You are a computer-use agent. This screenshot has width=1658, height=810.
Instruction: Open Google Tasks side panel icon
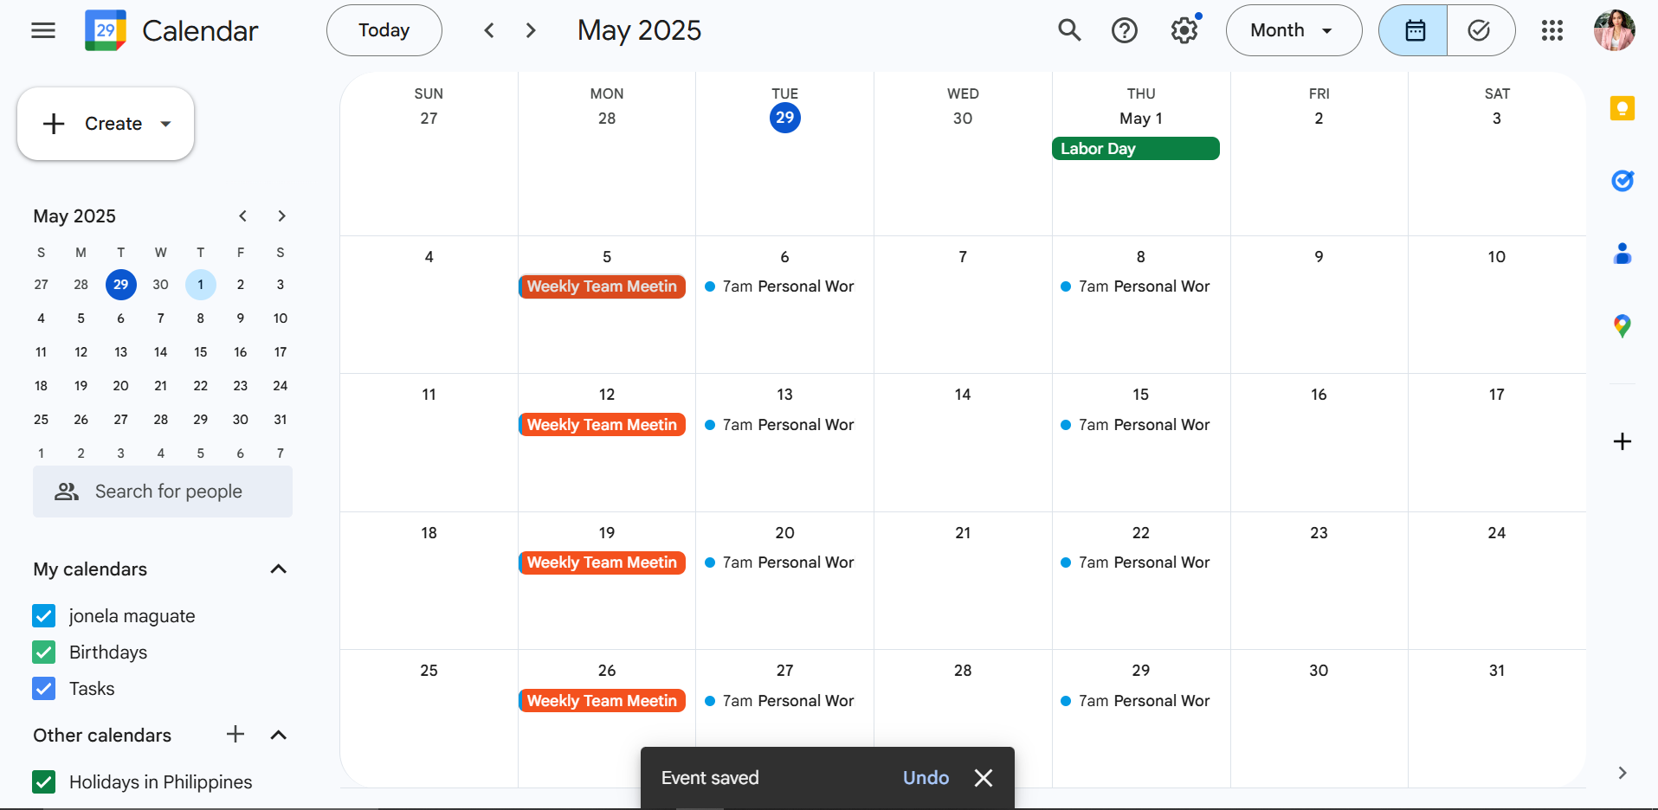click(x=1623, y=180)
